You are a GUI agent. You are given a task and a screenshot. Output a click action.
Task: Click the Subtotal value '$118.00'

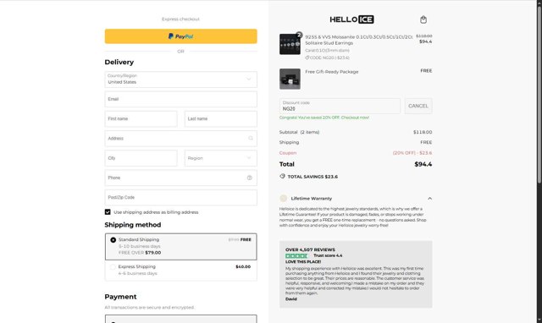pyautogui.click(x=423, y=132)
